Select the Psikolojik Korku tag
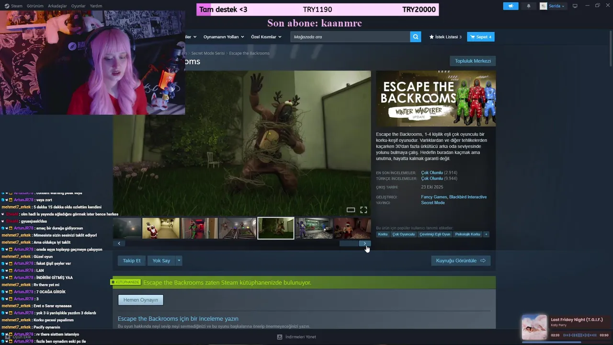Viewport: 613px width, 345px height. click(x=468, y=234)
